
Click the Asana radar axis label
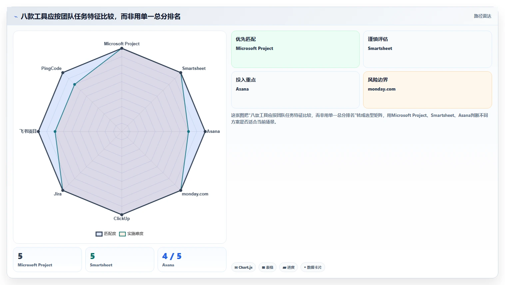[213, 131]
